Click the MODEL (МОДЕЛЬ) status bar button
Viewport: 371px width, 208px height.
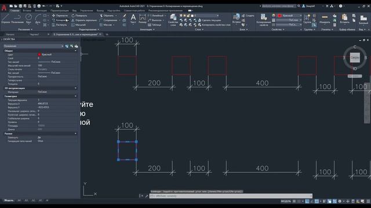(286, 201)
